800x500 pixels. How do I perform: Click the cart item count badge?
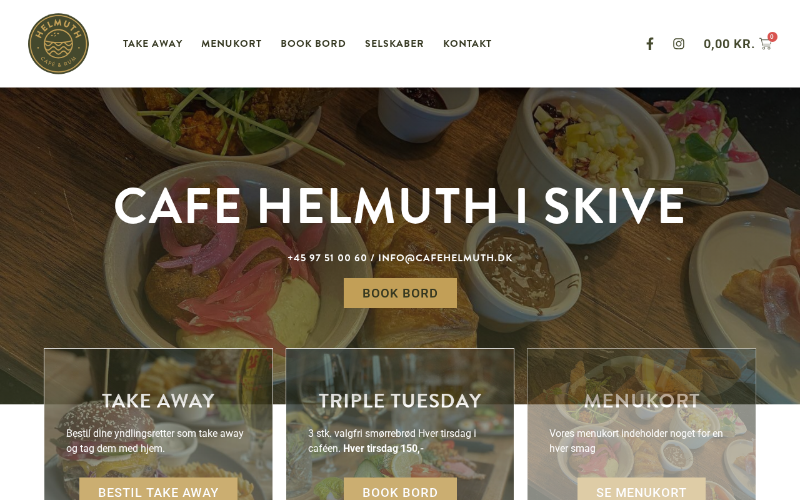click(772, 37)
